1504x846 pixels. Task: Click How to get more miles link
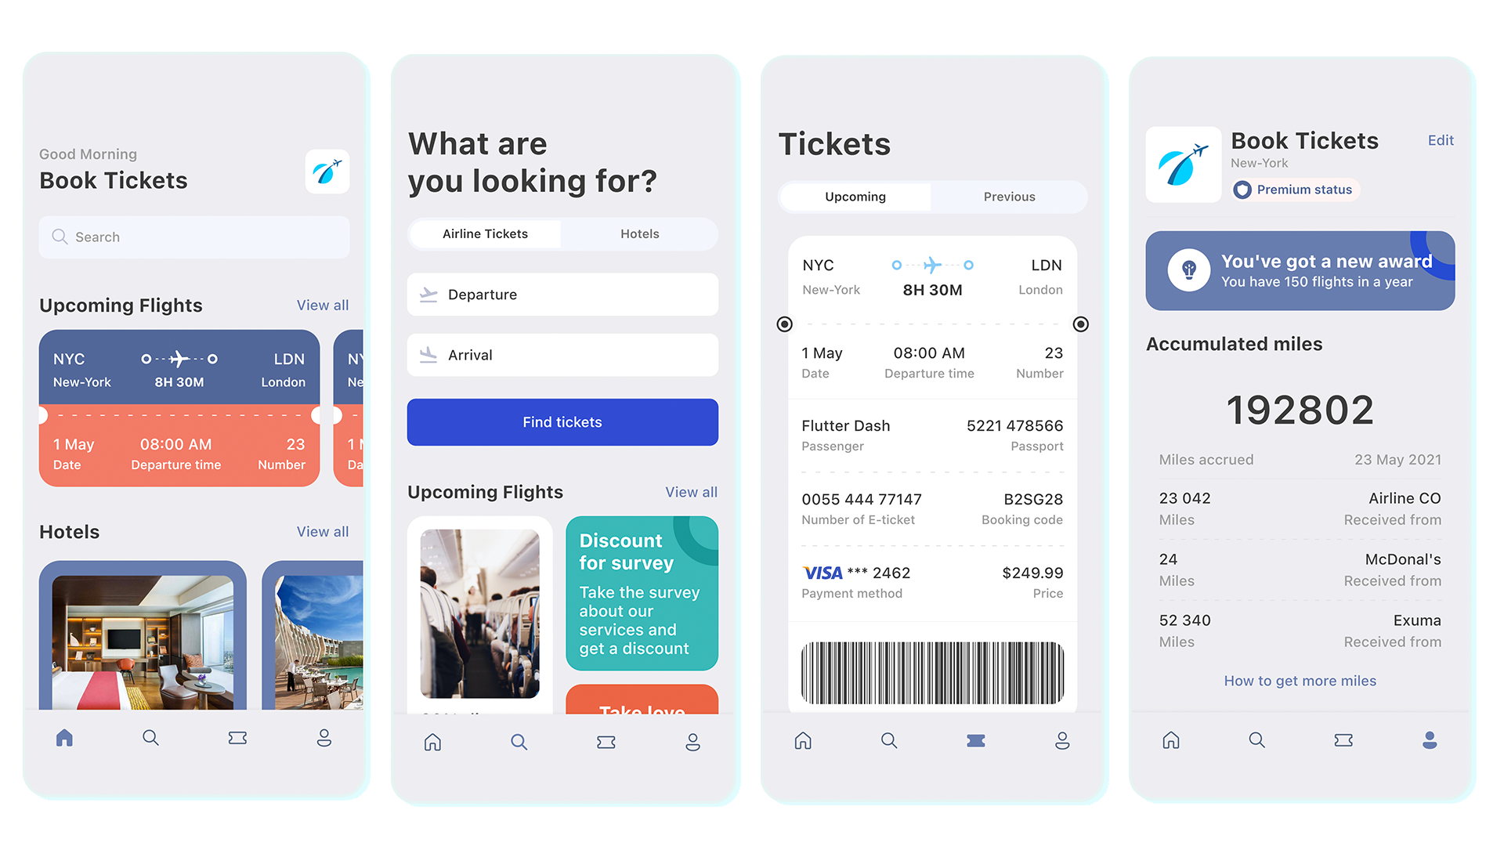pos(1300,681)
